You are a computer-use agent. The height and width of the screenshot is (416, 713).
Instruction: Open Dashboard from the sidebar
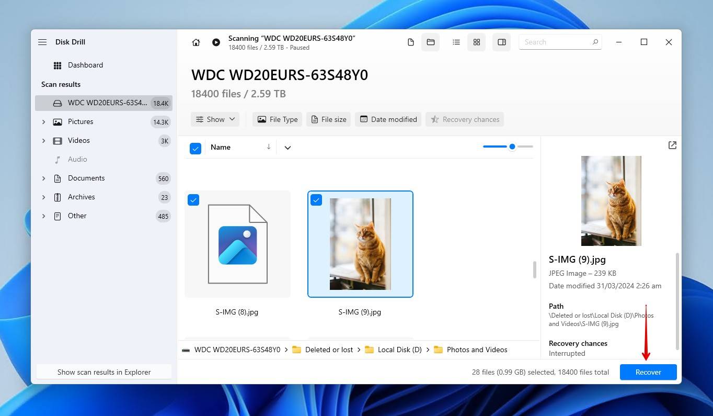tap(85, 65)
